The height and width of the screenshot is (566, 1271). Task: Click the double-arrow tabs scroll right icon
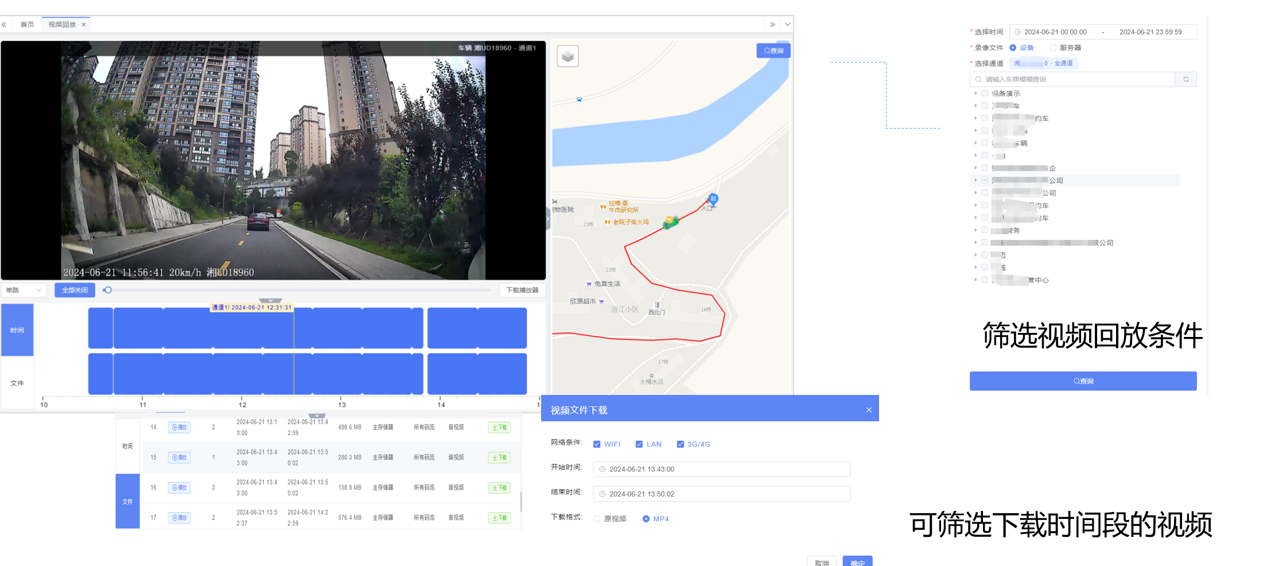[x=772, y=25]
